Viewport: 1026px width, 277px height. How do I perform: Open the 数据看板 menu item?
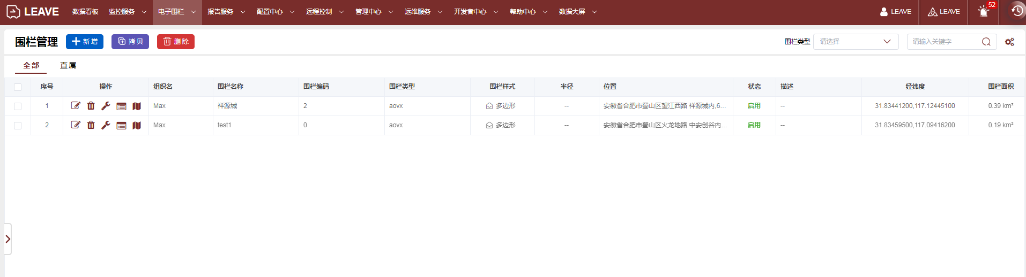click(x=85, y=12)
